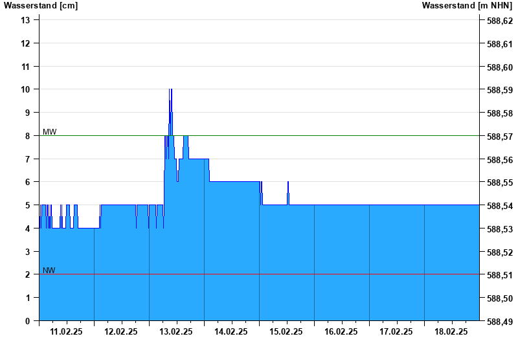This screenshot has width=518, height=356.
Task: Click the 588,51 right axis value
Action: (500, 275)
